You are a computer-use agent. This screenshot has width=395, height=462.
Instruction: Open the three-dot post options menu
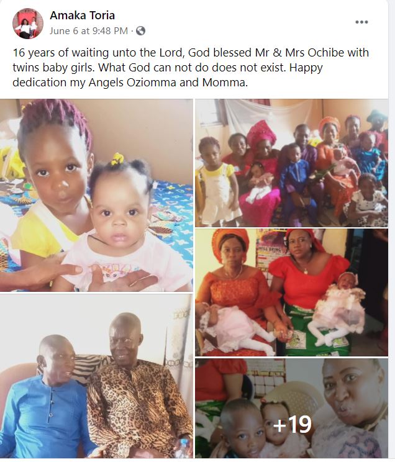pos(361,22)
